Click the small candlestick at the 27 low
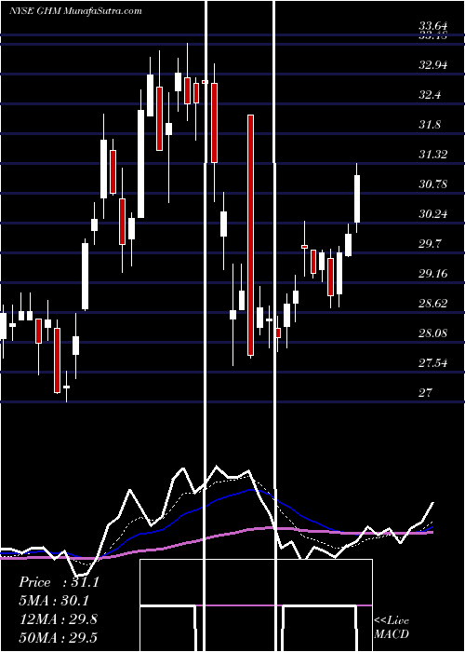This screenshot has height=652, width=465. [66, 387]
